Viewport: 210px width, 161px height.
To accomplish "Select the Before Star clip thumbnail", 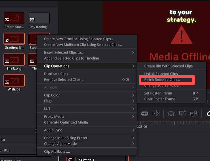I will click(14, 18).
